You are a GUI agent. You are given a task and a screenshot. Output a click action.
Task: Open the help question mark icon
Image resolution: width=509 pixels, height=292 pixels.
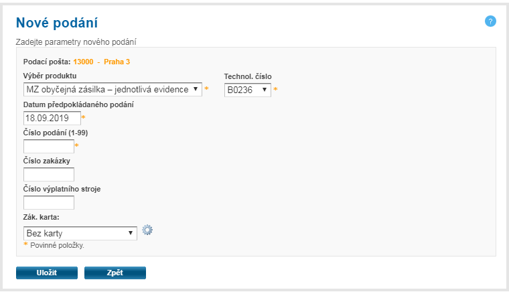pos(490,21)
